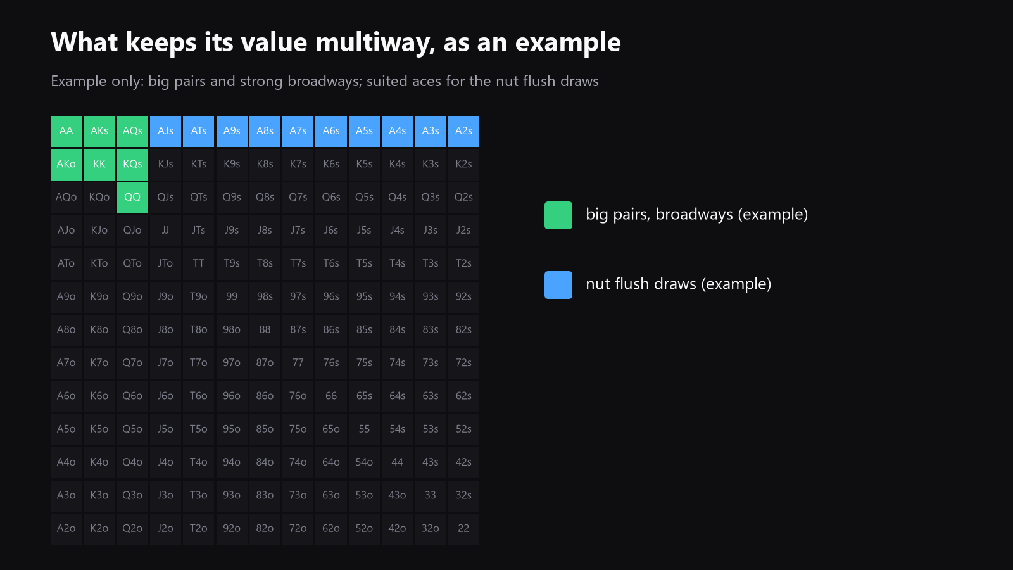Click the A2s cell
Image resolution: width=1013 pixels, height=570 pixels.
click(463, 131)
